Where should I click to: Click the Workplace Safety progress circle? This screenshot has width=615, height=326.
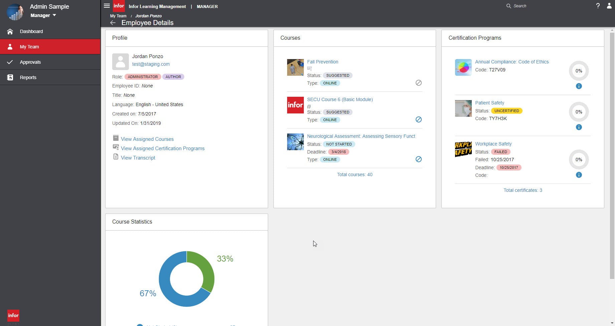click(579, 159)
